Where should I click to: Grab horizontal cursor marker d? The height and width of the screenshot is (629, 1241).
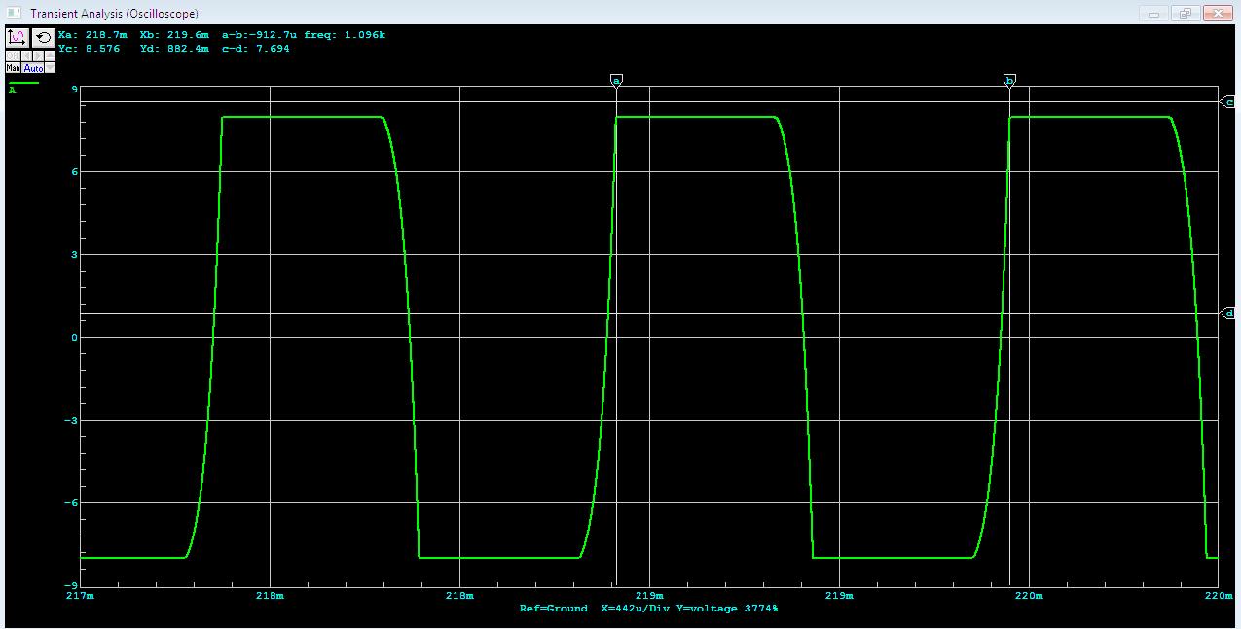click(1228, 314)
